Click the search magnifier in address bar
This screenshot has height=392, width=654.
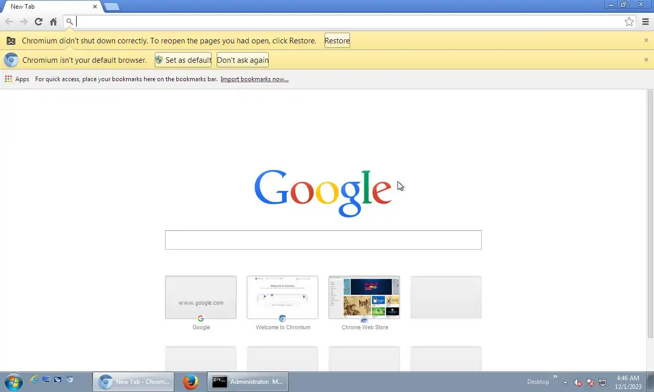pos(69,21)
